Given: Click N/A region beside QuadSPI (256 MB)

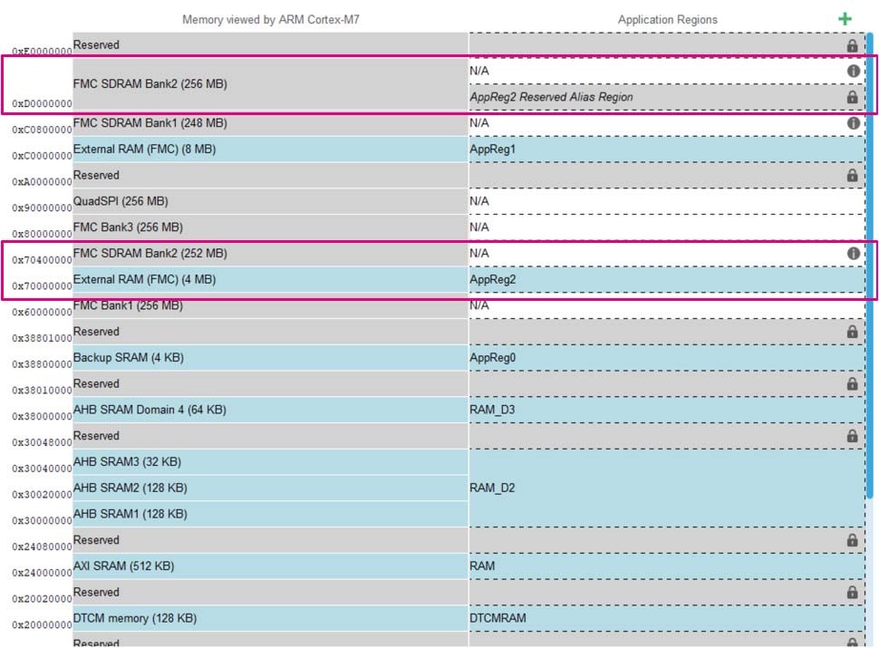Looking at the screenshot, I should (x=667, y=201).
